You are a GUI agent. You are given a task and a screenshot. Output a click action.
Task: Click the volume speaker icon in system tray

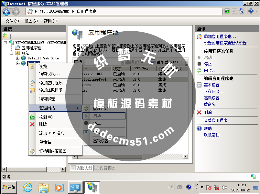[224, 187]
